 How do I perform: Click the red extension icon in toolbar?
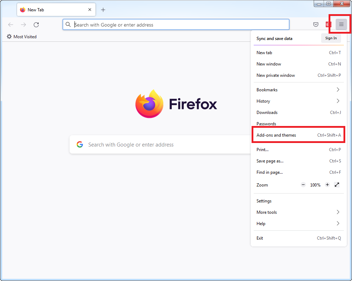pyautogui.click(x=329, y=24)
